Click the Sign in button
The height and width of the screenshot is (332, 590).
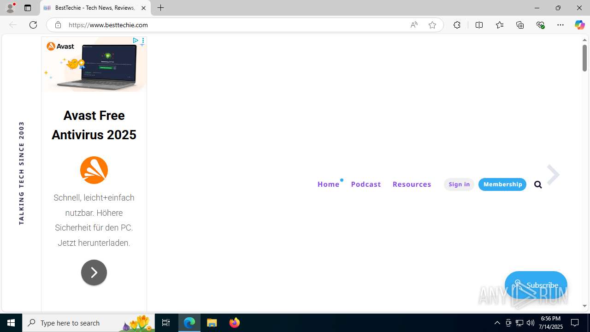click(x=459, y=184)
